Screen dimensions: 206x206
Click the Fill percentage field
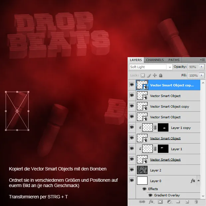click(193, 75)
